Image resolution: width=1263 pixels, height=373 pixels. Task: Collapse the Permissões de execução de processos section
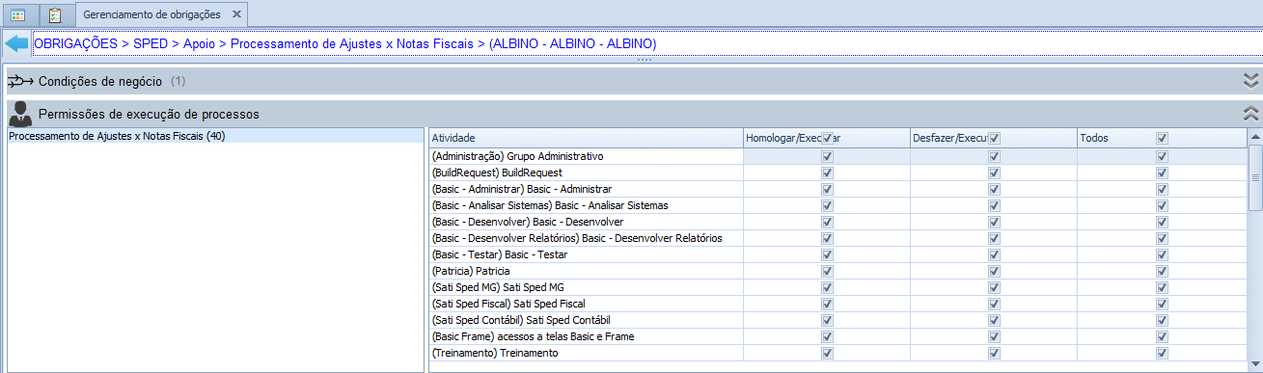tap(1250, 114)
